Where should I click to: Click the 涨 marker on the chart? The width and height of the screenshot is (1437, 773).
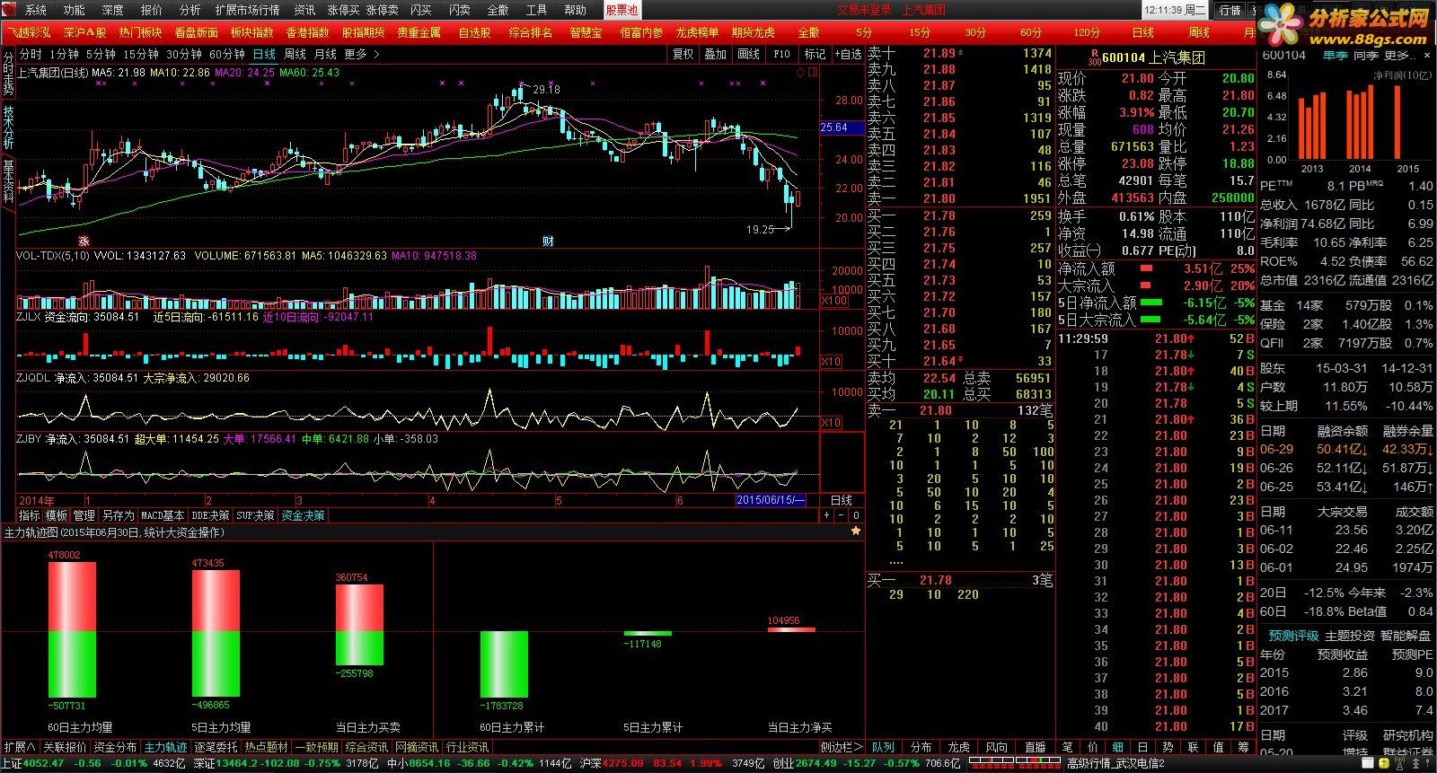(84, 241)
